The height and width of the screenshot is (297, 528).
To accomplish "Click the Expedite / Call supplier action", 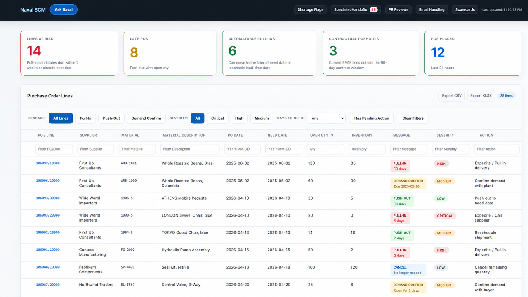I will (488, 218).
